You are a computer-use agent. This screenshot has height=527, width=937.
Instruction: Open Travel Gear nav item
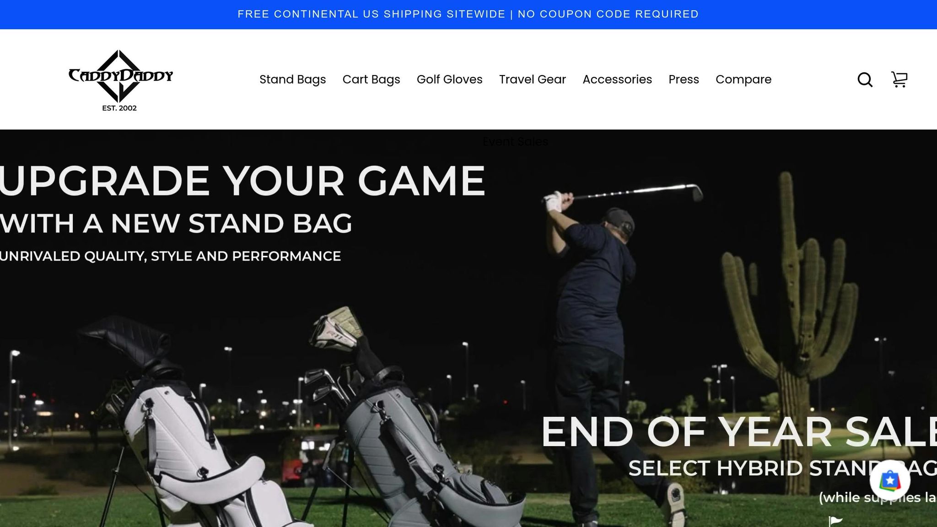coord(533,80)
